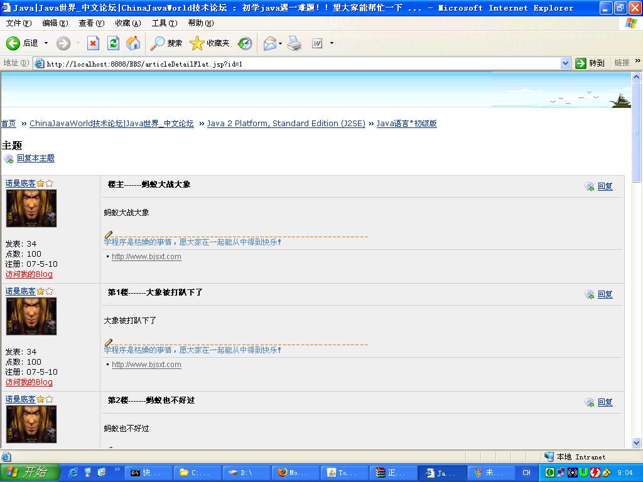
Task: Open the Back button history dropdown arrow
Action: point(46,43)
